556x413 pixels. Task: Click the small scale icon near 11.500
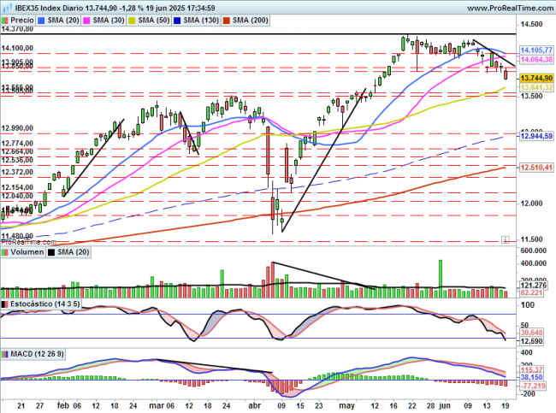[x=506, y=239]
